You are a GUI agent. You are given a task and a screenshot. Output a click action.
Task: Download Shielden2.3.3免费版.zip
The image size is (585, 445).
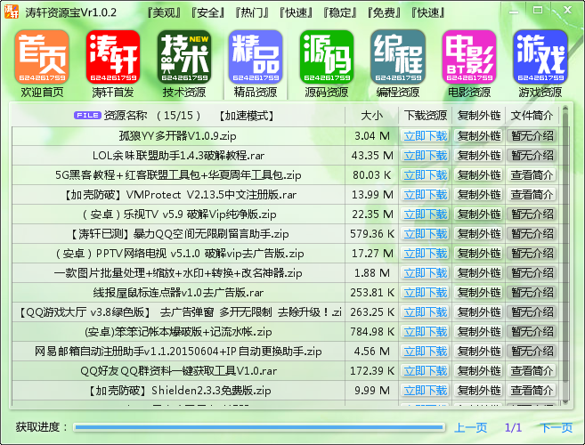[426, 390]
